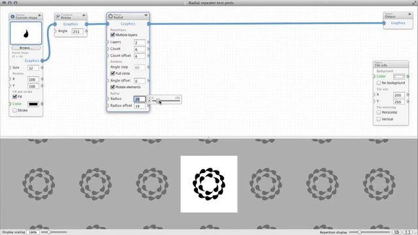Click the Tile size X field

pos(399,95)
